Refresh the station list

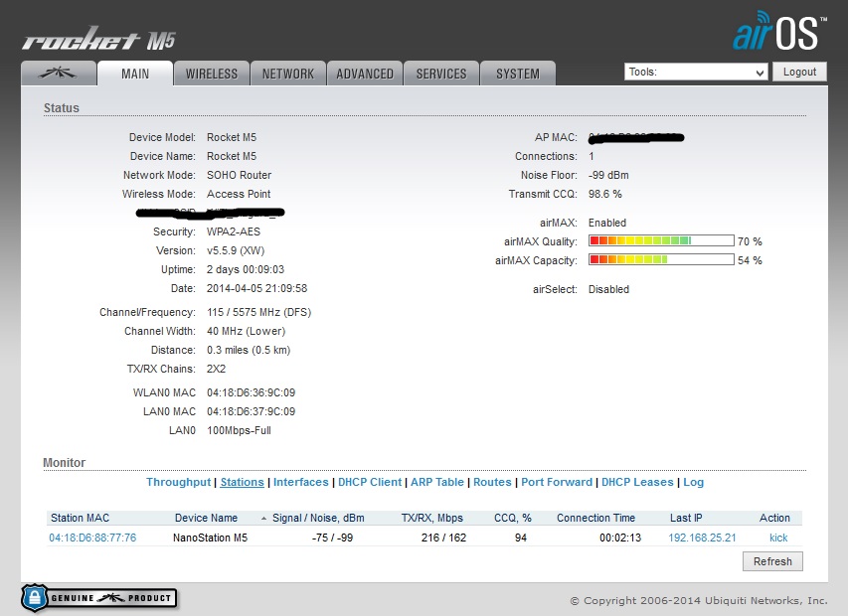[x=772, y=561]
